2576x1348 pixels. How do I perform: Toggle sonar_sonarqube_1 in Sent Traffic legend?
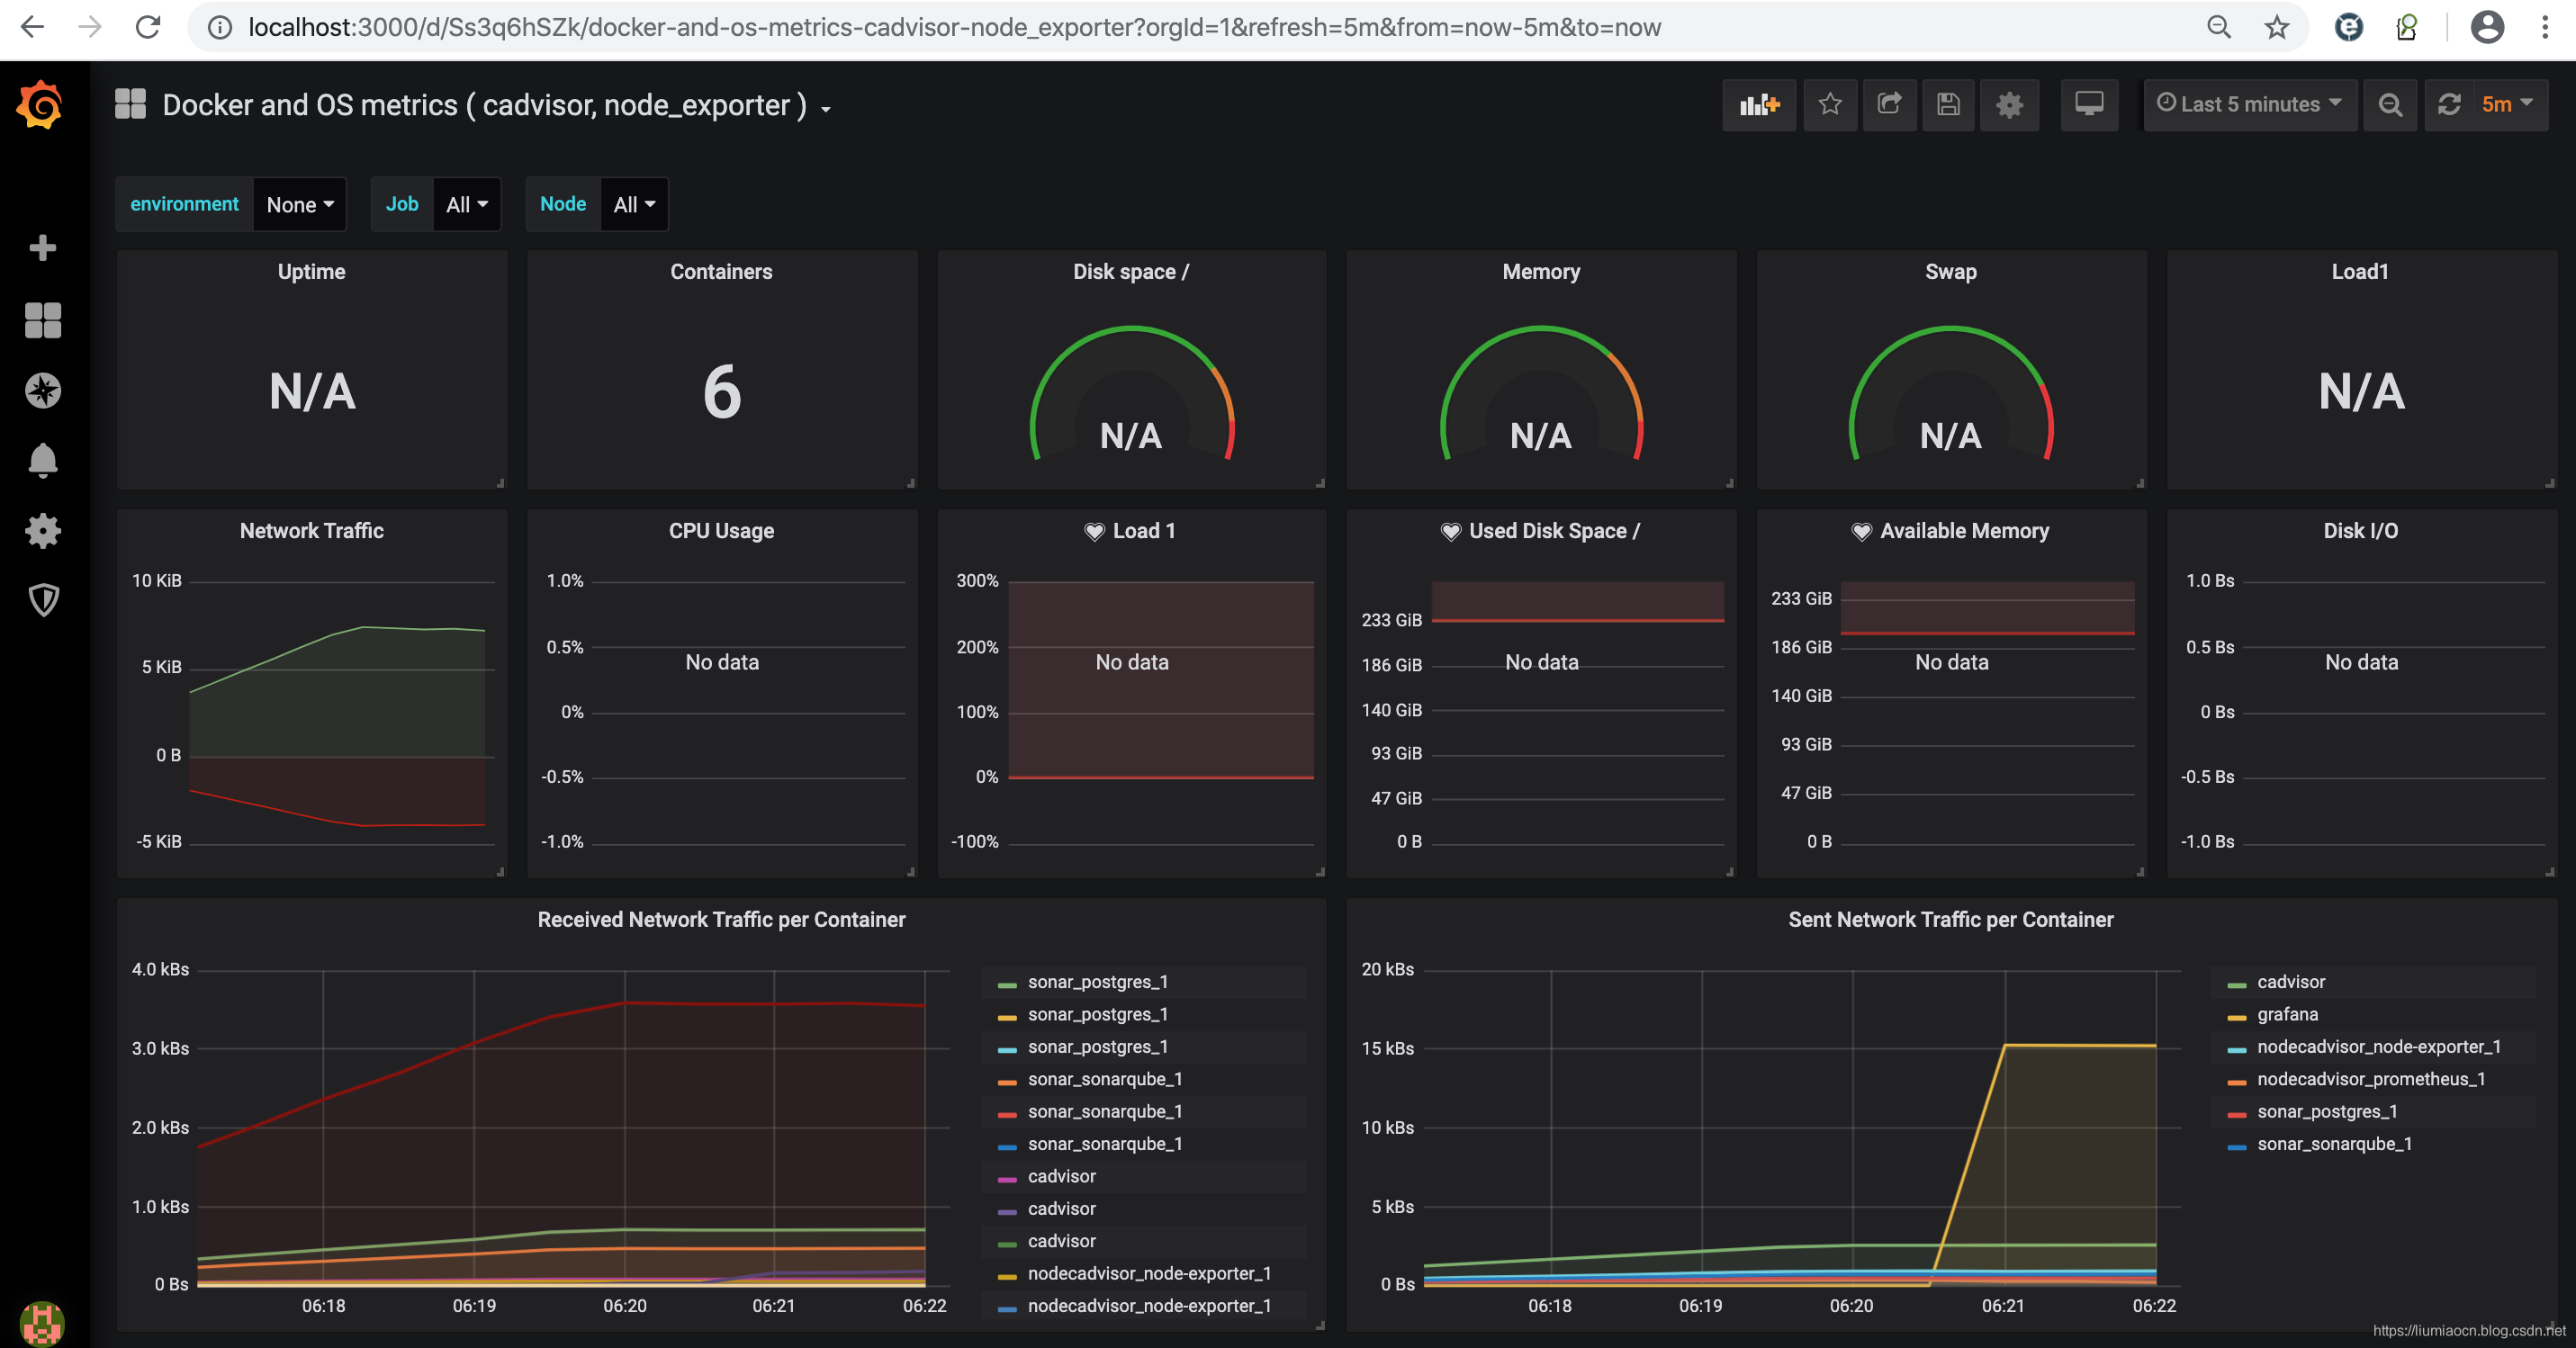pyautogui.click(x=2334, y=1145)
